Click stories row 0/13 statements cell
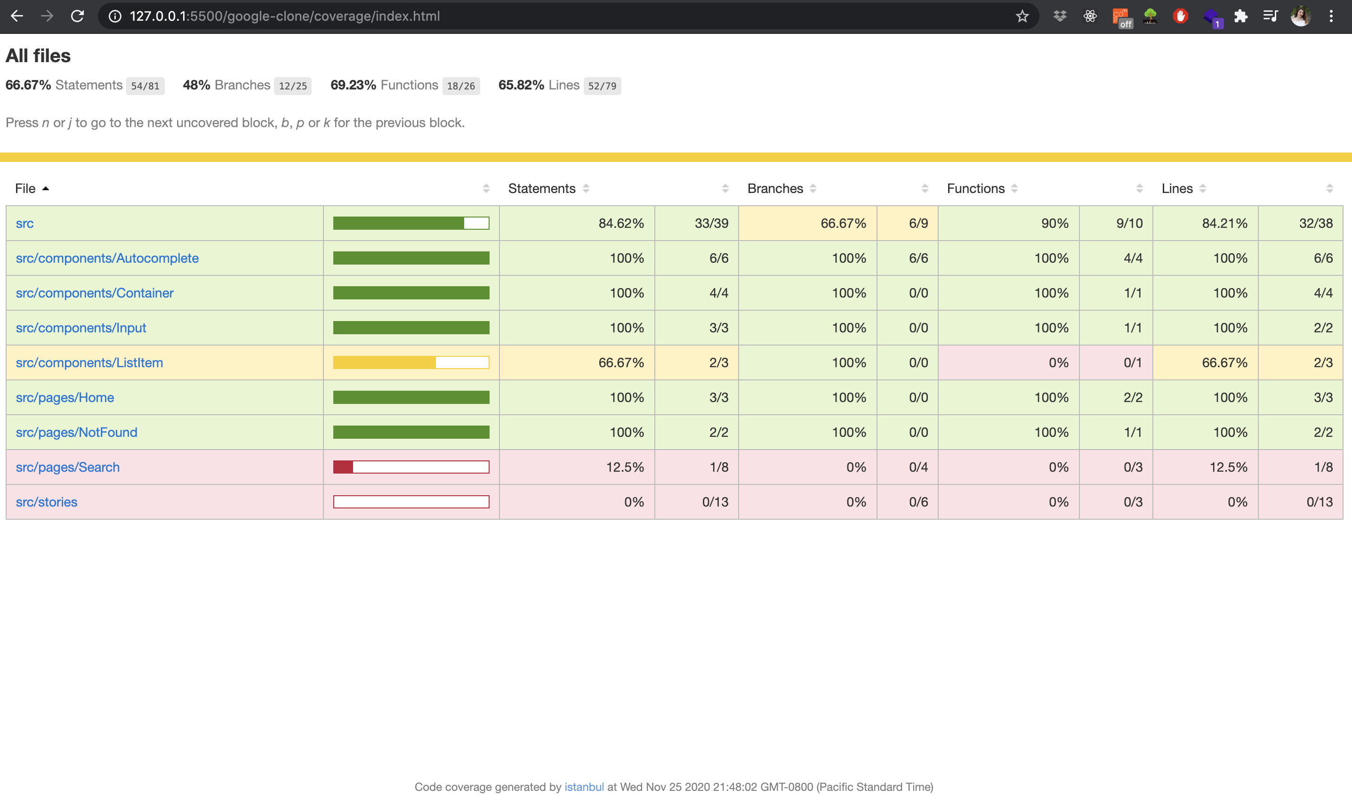Viewport: 1352px width, 805px height. (x=696, y=501)
